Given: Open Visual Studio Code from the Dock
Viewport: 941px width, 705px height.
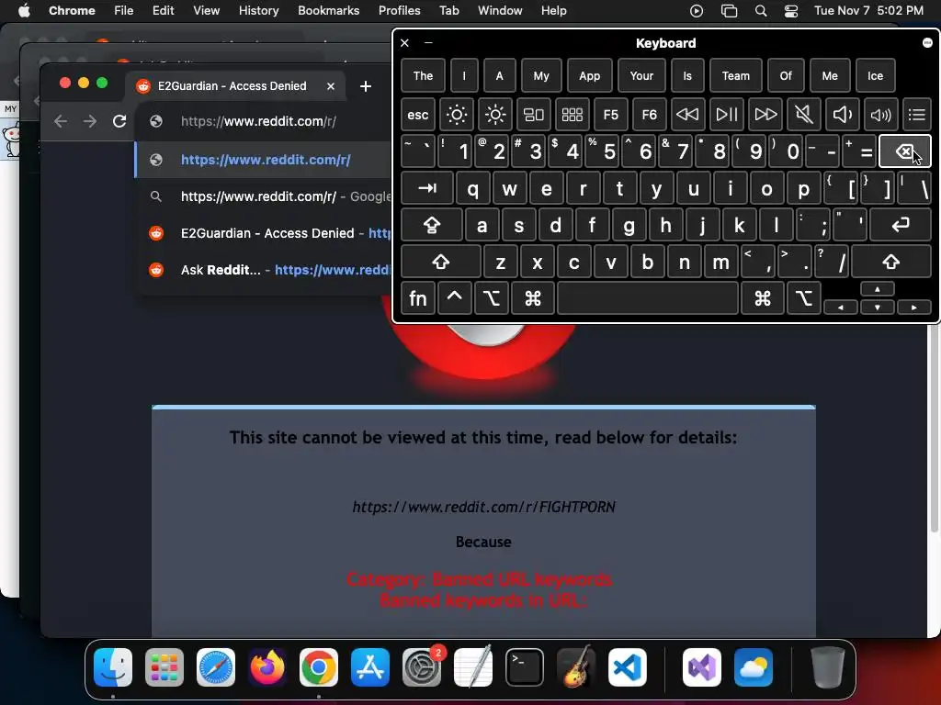Looking at the screenshot, I should tap(627, 667).
